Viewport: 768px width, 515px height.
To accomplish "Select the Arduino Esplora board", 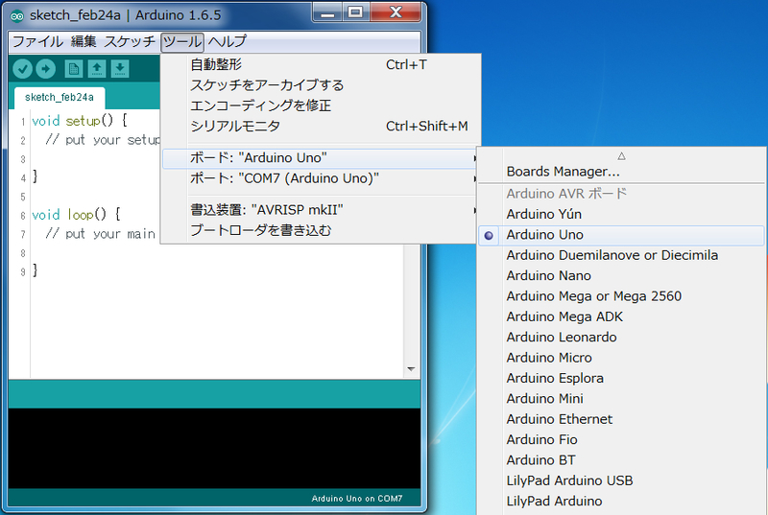I will point(621,379).
